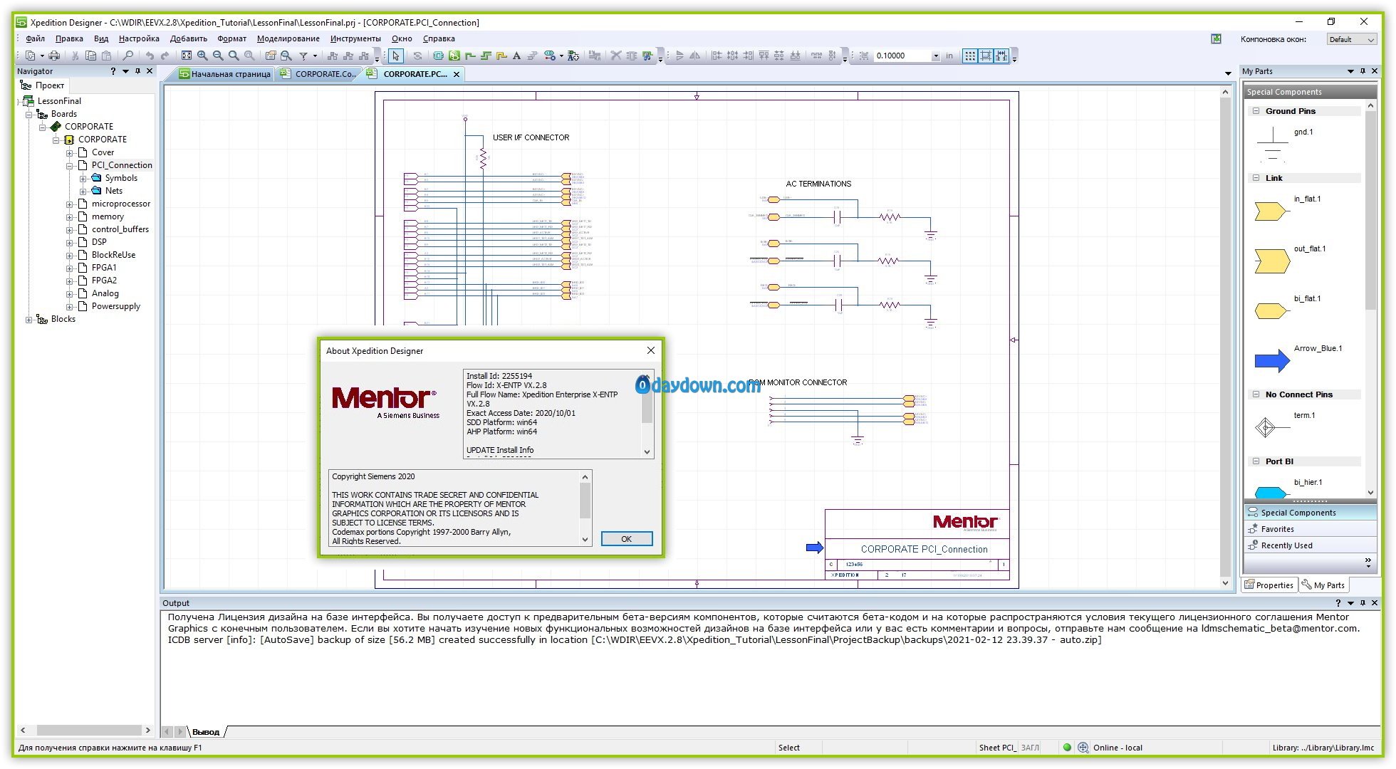The height and width of the screenshot is (769, 1396).
Task: Collapse the Ground Pins section
Action: click(1256, 111)
